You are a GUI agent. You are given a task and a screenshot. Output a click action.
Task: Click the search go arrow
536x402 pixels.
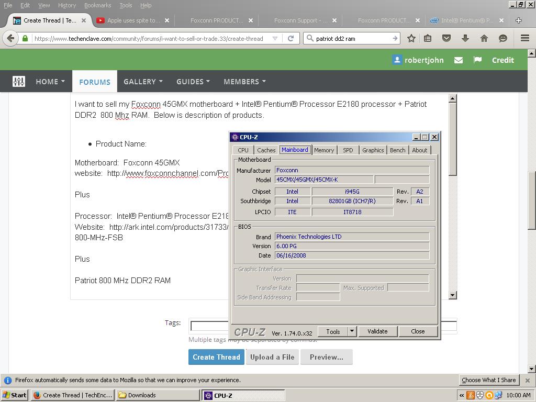pyautogui.click(x=395, y=38)
